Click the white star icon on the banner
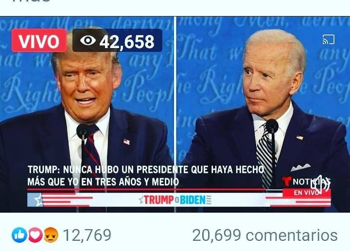 (38, 200)
